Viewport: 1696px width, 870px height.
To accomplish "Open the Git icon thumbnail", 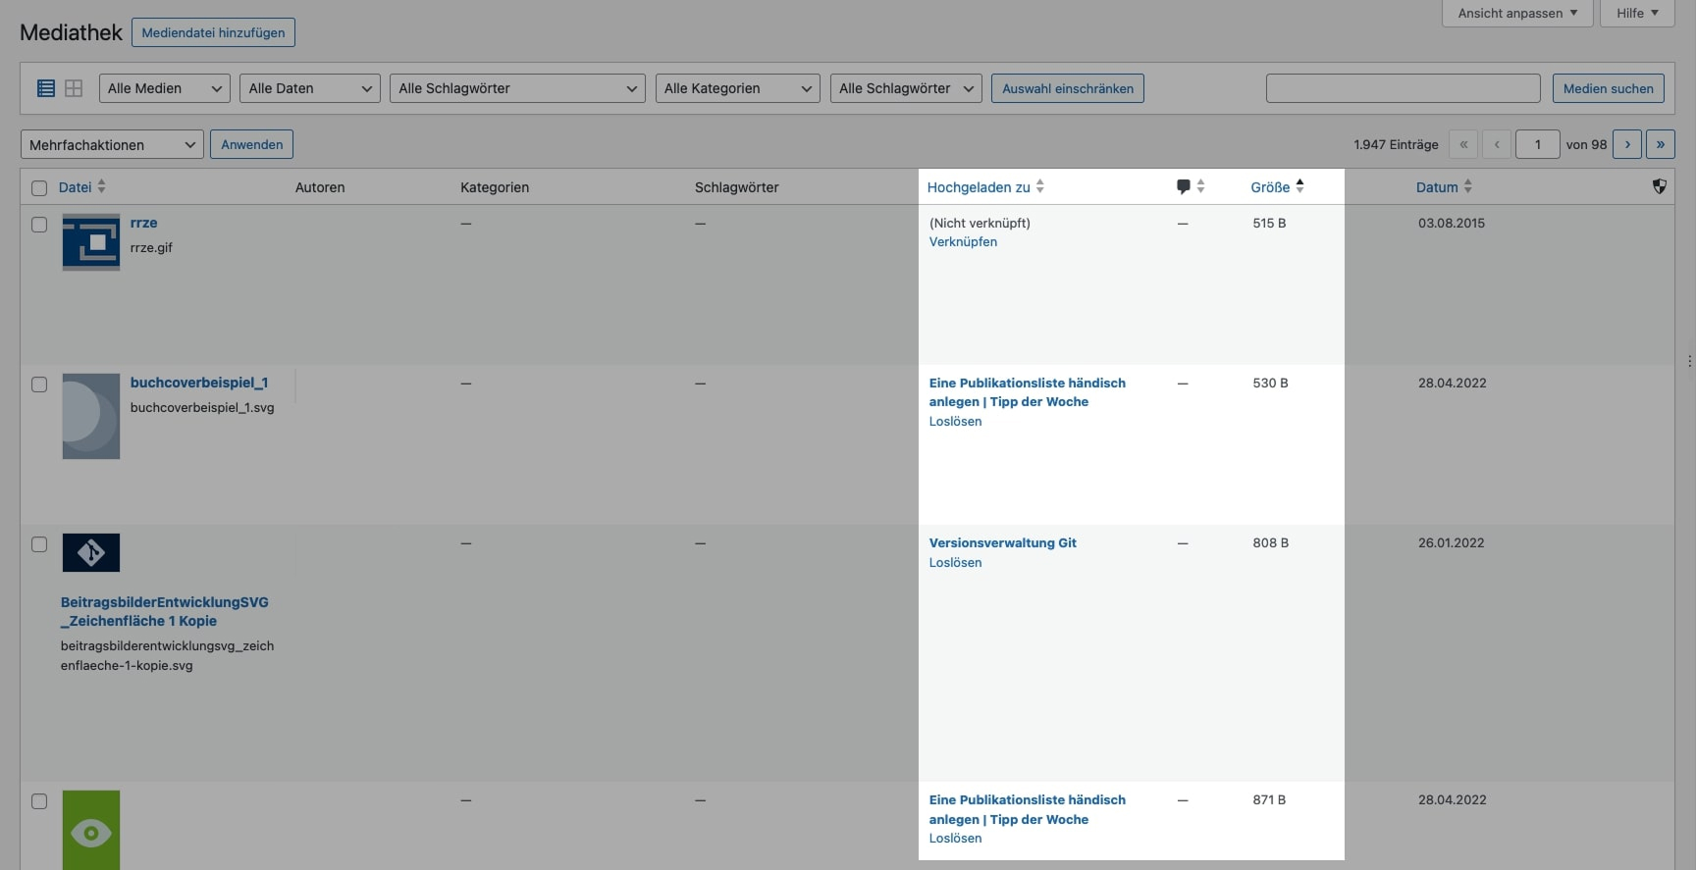I will pyautogui.click(x=91, y=553).
